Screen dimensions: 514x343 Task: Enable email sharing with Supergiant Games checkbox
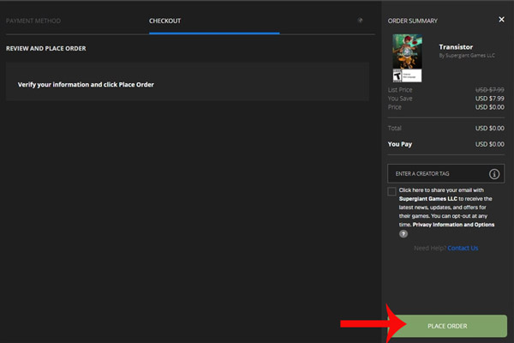pos(391,191)
